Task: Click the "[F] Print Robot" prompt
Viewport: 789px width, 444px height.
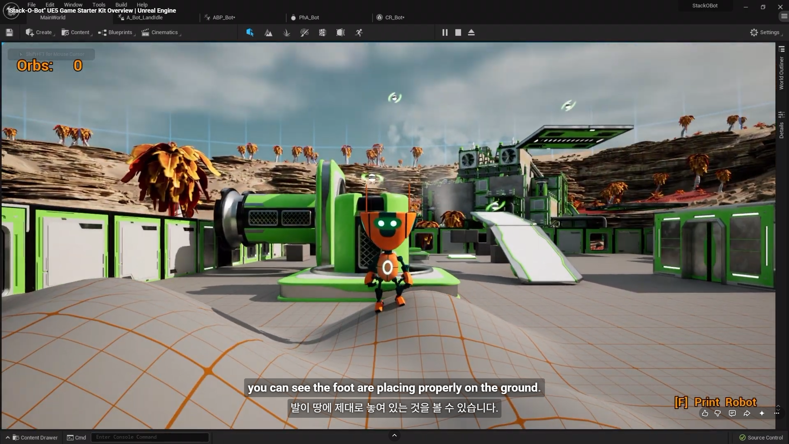Action: pyautogui.click(x=715, y=402)
